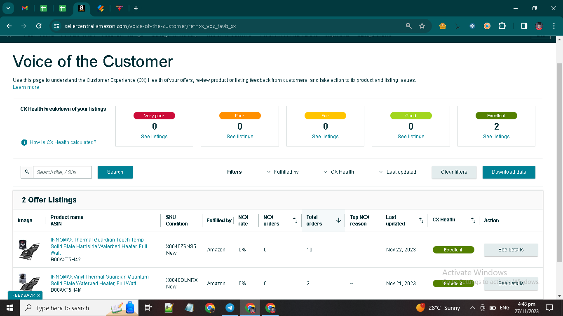Reload the current page
The height and width of the screenshot is (316, 563).
point(39,26)
